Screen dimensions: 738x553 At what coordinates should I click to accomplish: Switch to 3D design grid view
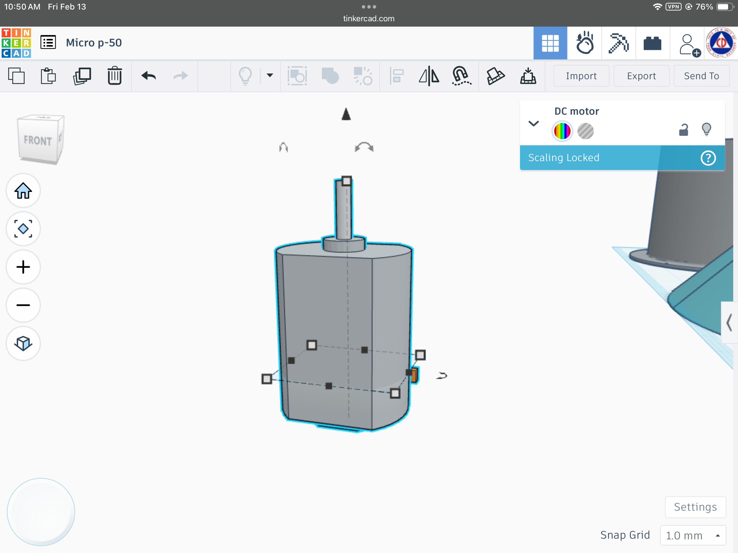pyautogui.click(x=550, y=43)
